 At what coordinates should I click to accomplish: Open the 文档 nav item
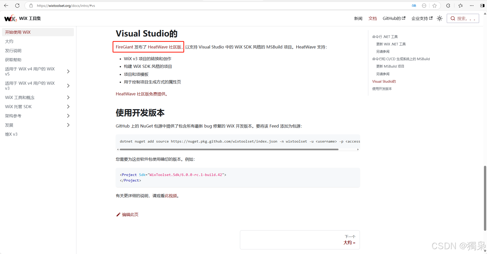(x=372, y=18)
